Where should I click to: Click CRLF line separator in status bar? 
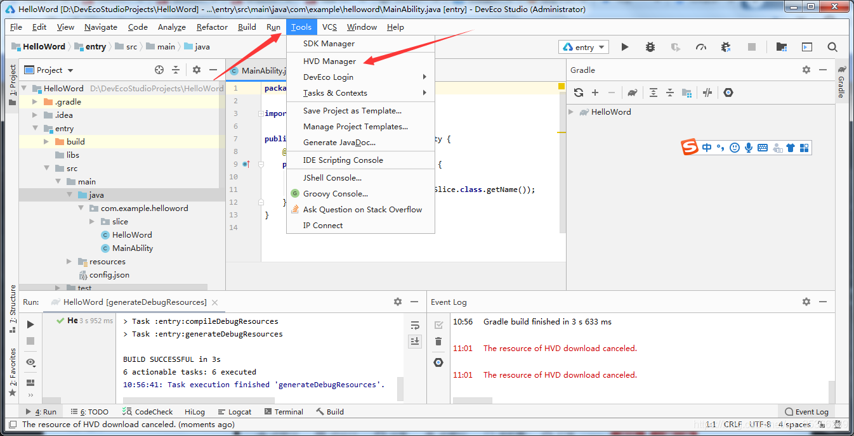pyautogui.click(x=732, y=424)
